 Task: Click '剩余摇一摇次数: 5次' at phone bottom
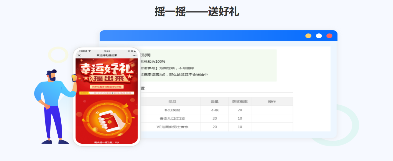pos(106,142)
